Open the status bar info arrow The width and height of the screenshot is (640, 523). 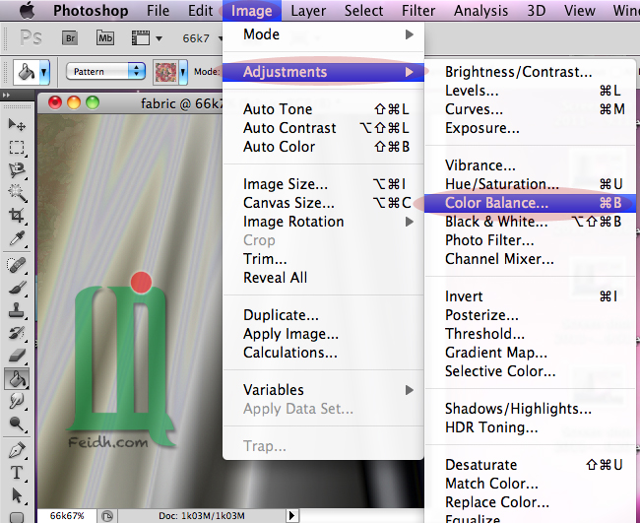(291, 516)
